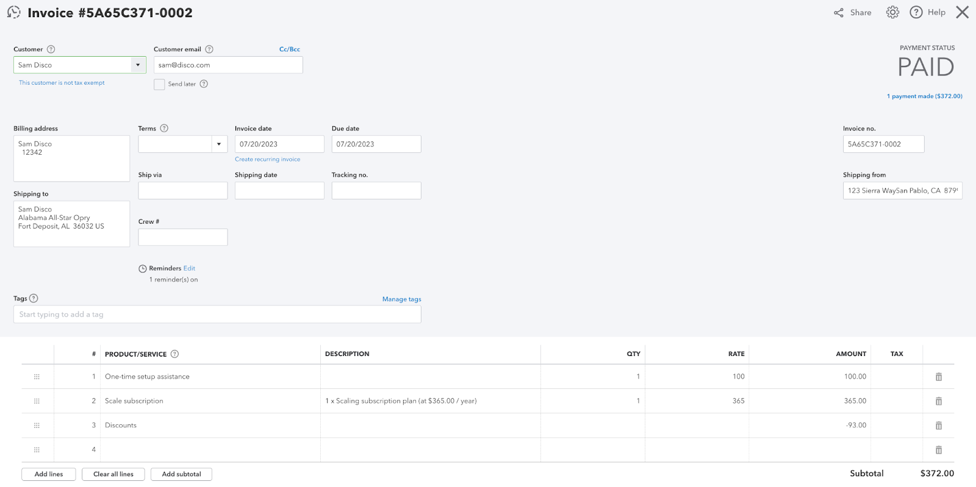976x487 pixels.
Task: Expand the Customer dropdown arrow
Action: (138, 65)
